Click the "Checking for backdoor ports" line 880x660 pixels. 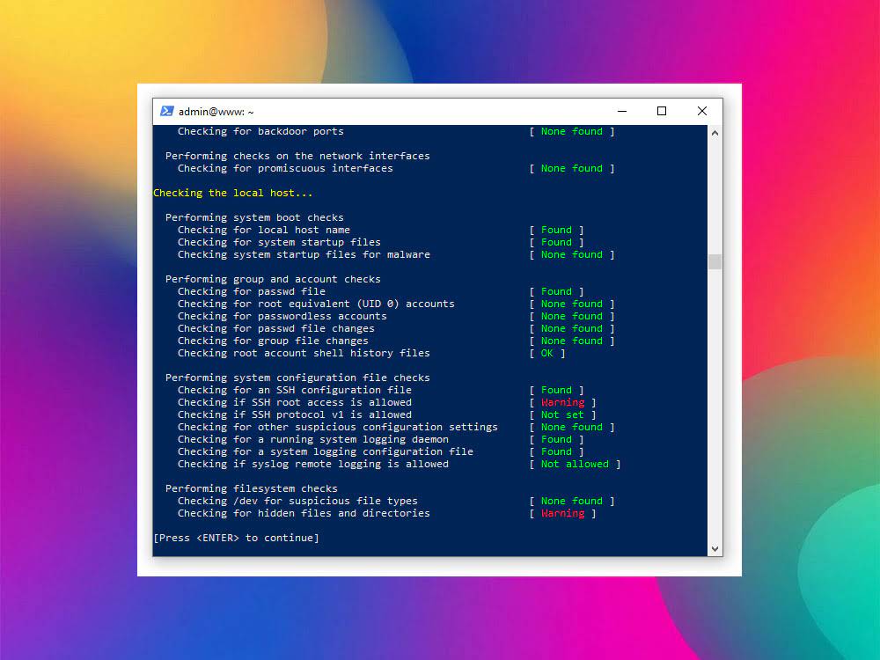coord(260,131)
